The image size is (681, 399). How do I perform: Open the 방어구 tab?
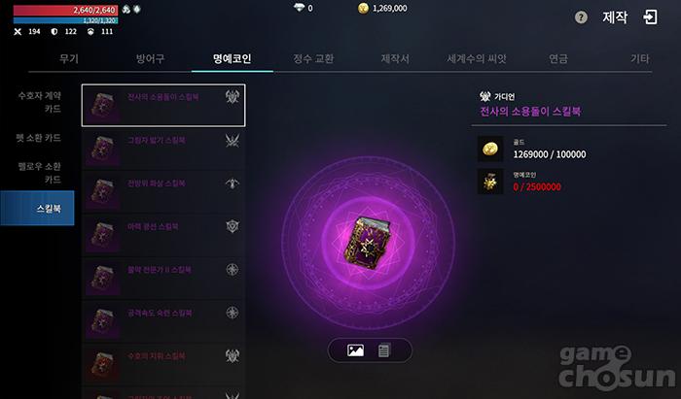pos(150,59)
